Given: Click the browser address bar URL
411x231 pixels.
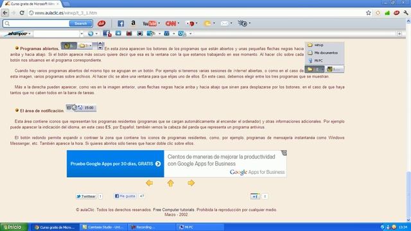Looking at the screenshot, I should click(x=66, y=13).
